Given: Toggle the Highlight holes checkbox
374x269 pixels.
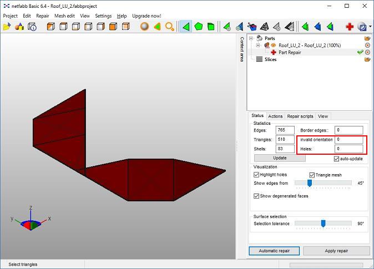Looking at the screenshot, I should point(256,175).
